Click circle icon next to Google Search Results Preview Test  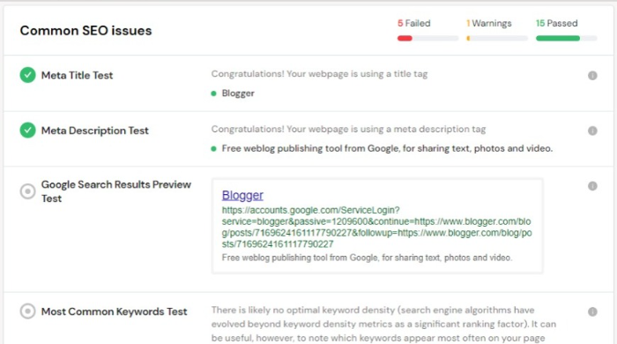(x=27, y=191)
